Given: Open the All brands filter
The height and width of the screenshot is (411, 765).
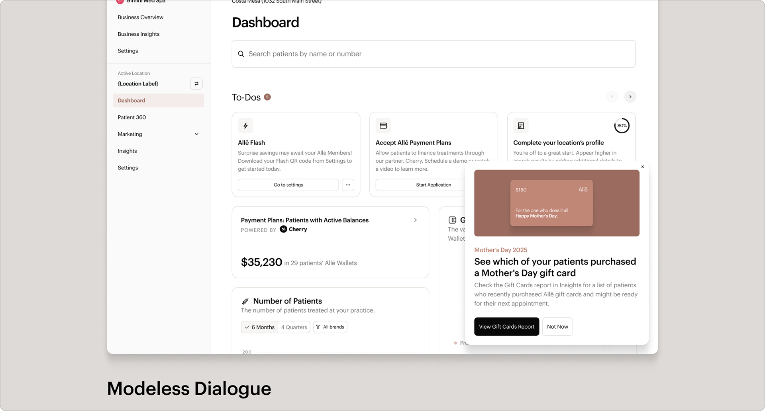Looking at the screenshot, I should click(x=330, y=327).
